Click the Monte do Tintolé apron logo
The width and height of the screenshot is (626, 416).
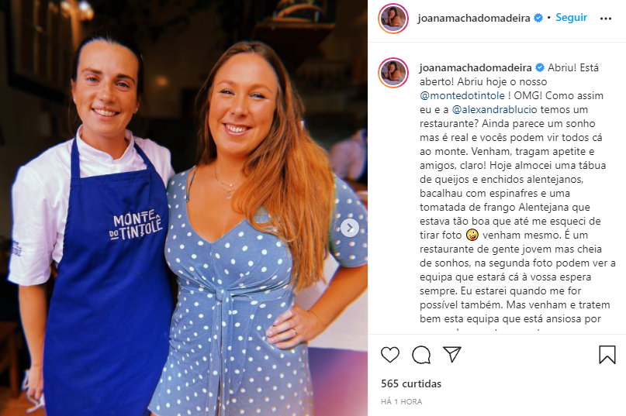point(137,225)
